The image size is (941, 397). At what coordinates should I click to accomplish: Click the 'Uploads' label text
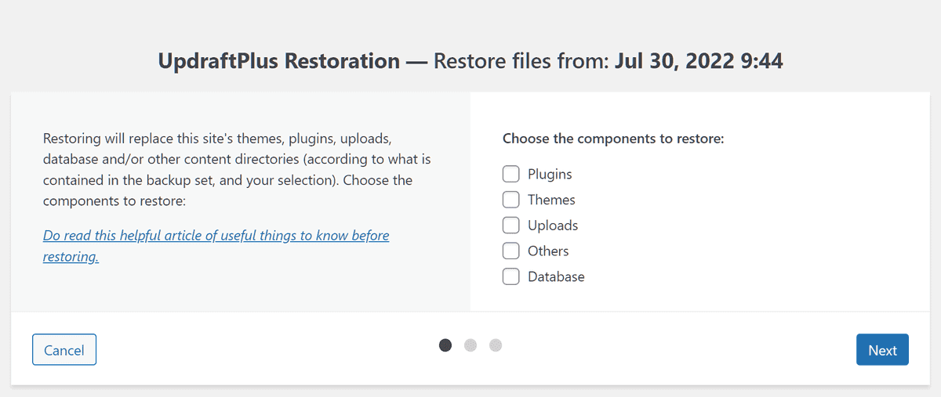(553, 226)
